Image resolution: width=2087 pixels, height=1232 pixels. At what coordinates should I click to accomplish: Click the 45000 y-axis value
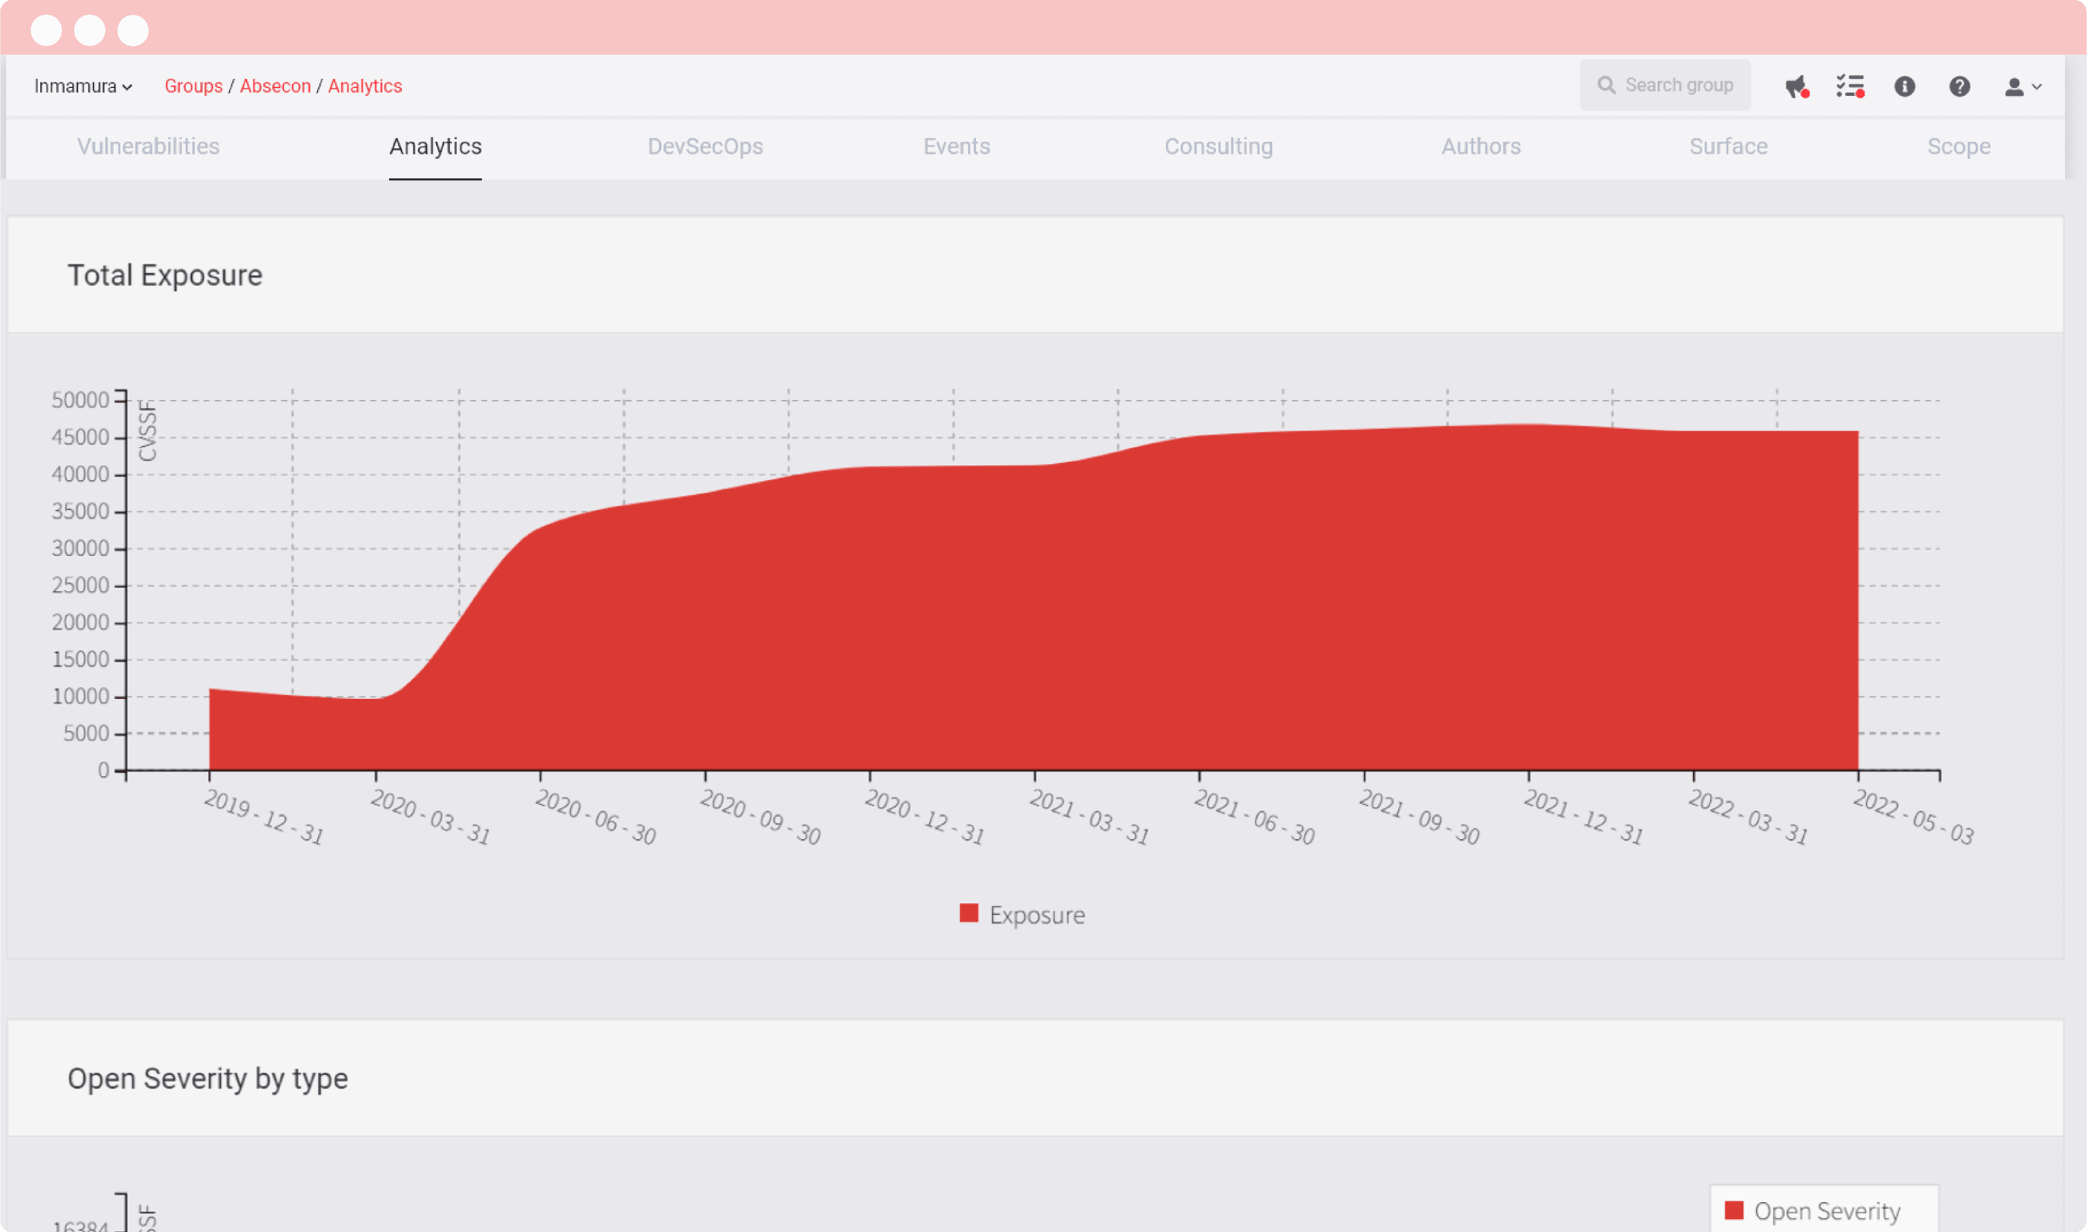click(81, 437)
